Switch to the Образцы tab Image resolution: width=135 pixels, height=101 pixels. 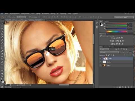pyautogui.click(x=106, y=21)
